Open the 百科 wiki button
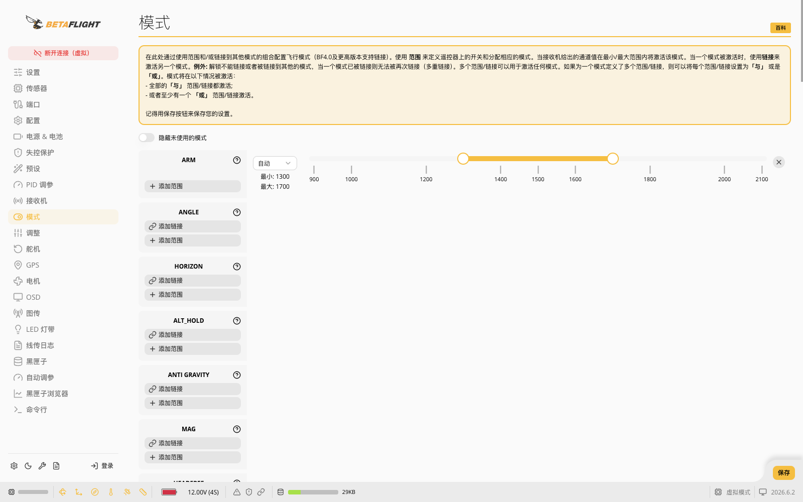 tap(780, 28)
